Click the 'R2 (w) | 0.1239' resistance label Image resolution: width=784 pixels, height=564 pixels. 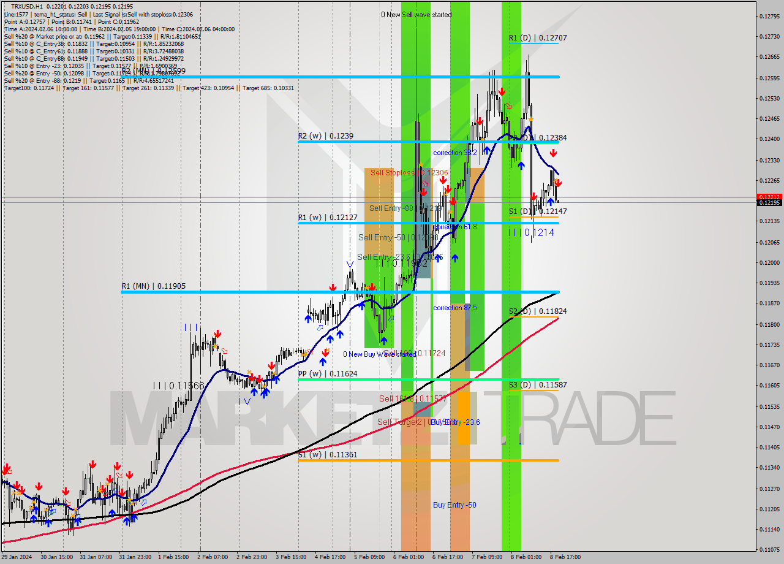click(x=326, y=135)
